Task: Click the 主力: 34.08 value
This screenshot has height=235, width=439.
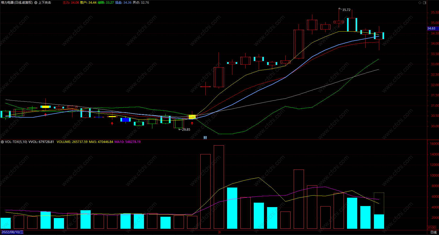Action: (x=71, y=3)
